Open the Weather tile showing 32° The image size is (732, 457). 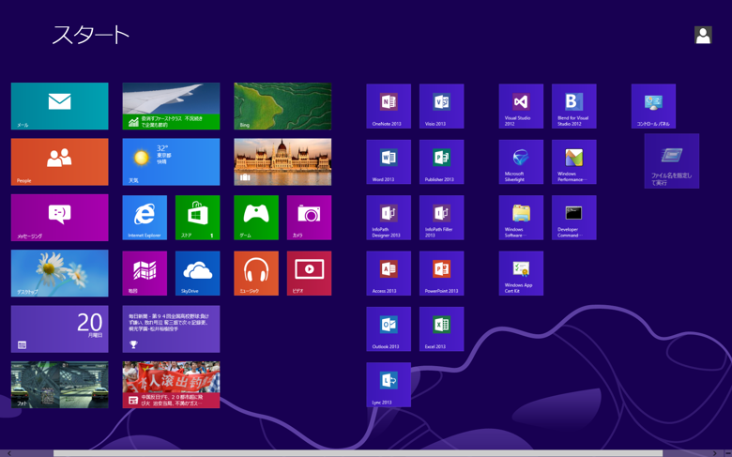coord(172,162)
